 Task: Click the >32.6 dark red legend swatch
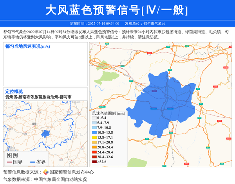[94, 162]
